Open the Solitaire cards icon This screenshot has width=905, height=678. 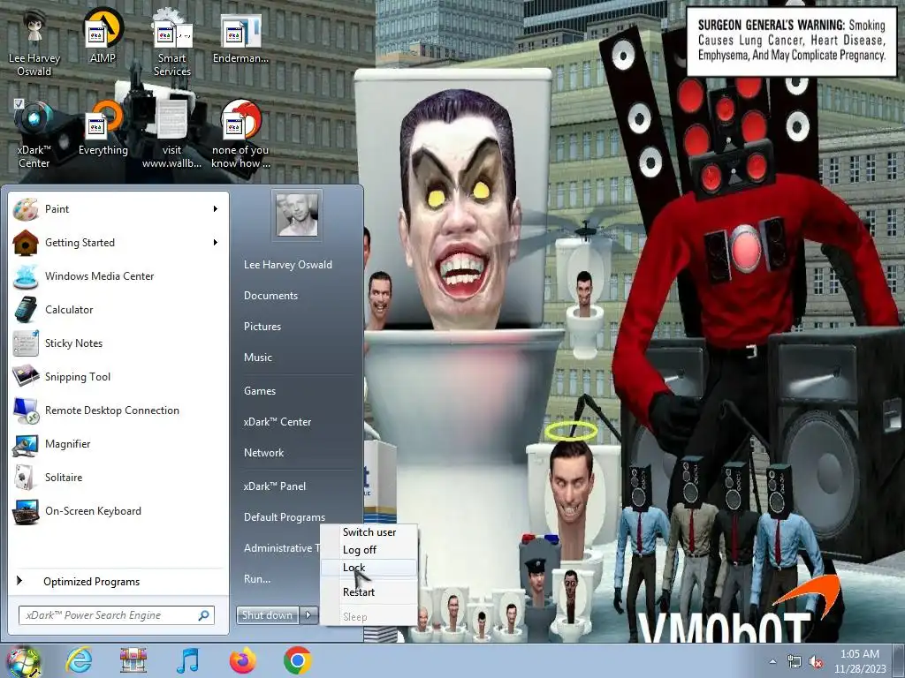point(26,478)
